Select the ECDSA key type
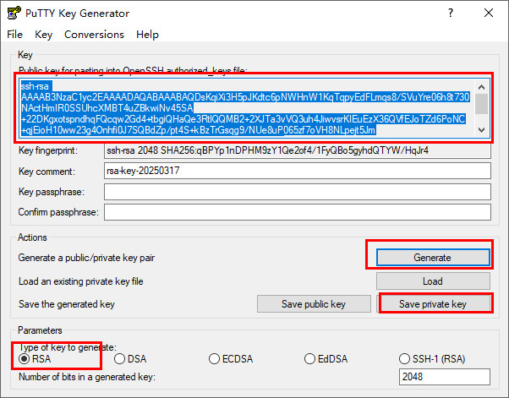The image size is (509, 398). (x=231, y=359)
